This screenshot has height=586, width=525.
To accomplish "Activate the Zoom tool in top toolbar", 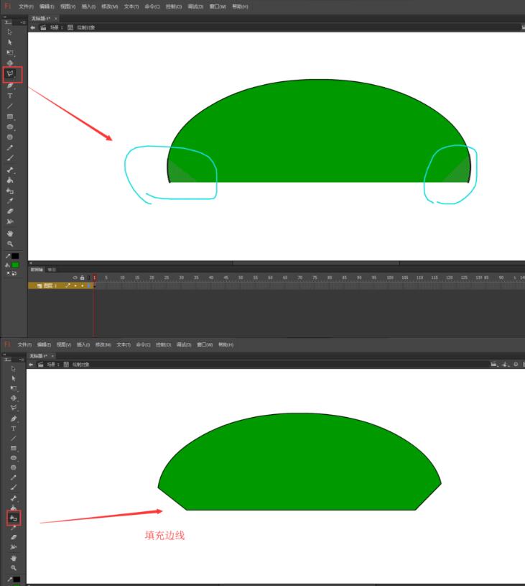I will click(x=10, y=244).
